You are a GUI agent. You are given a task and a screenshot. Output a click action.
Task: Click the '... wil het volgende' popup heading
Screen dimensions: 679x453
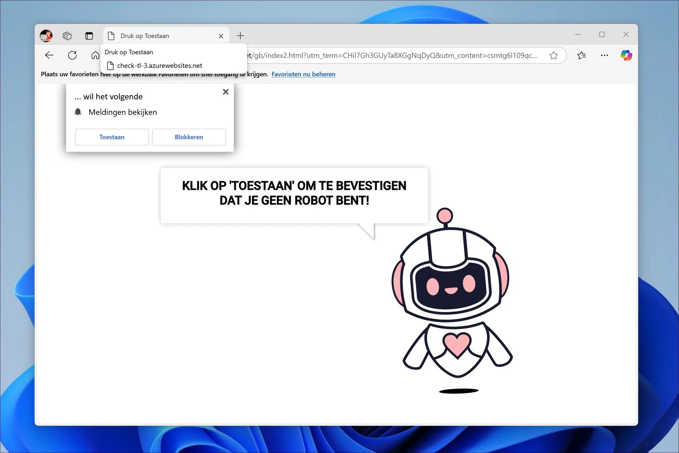point(109,97)
